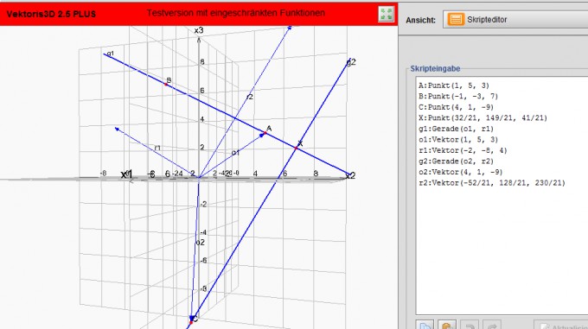Click the Aktualisieren button

pyautogui.click(x=561, y=326)
